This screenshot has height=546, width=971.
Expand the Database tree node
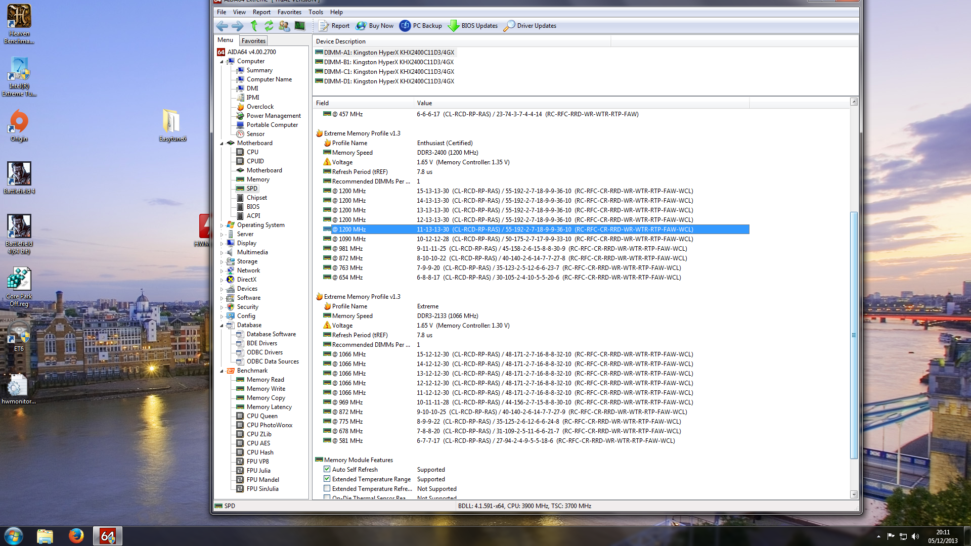(222, 325)
